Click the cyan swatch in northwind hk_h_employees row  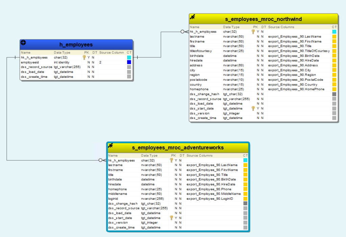pos(334,32)
